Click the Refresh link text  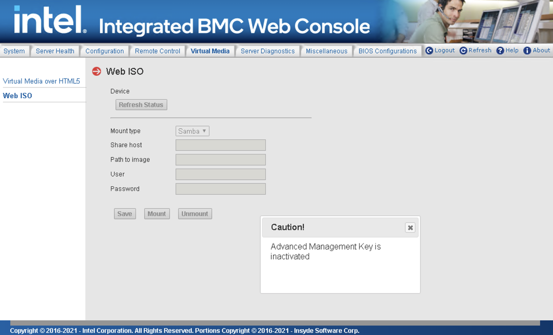point(480,51)
